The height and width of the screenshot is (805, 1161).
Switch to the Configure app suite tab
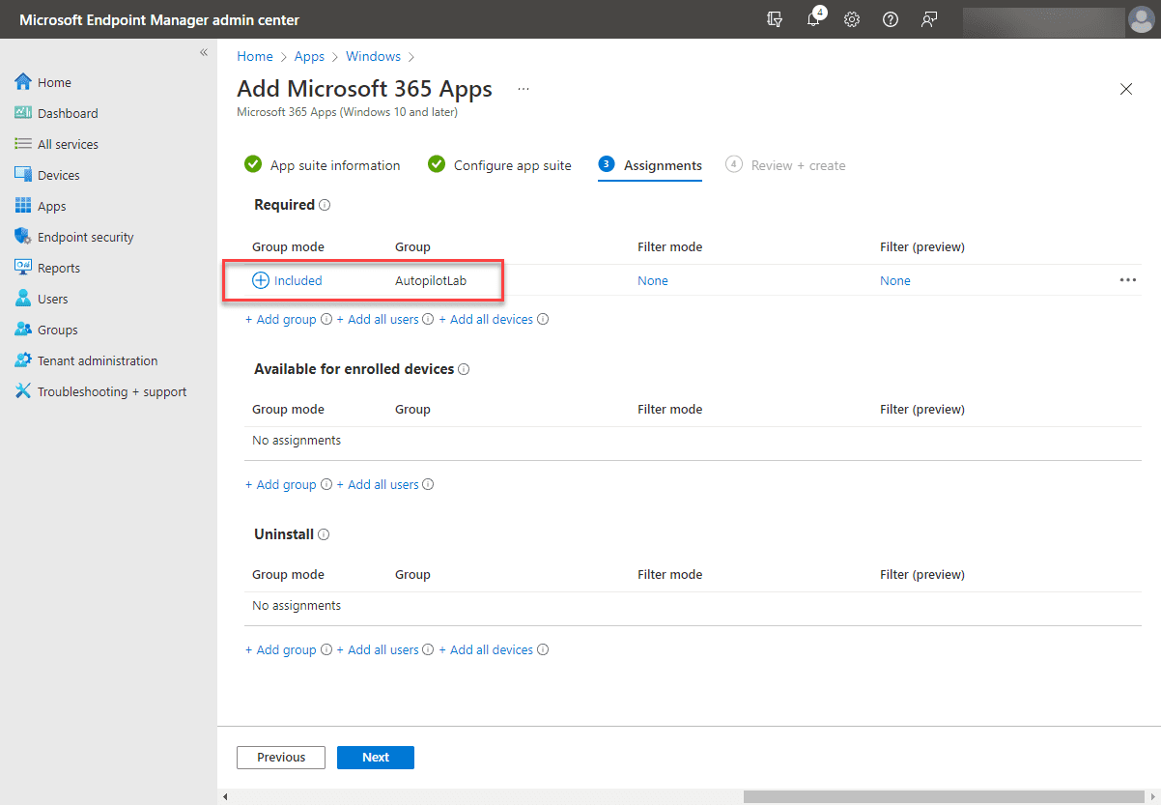(512, 165)
